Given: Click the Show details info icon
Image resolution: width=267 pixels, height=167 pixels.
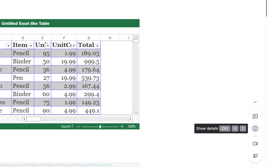Looking at the screenshot, I should coord(255,129).
